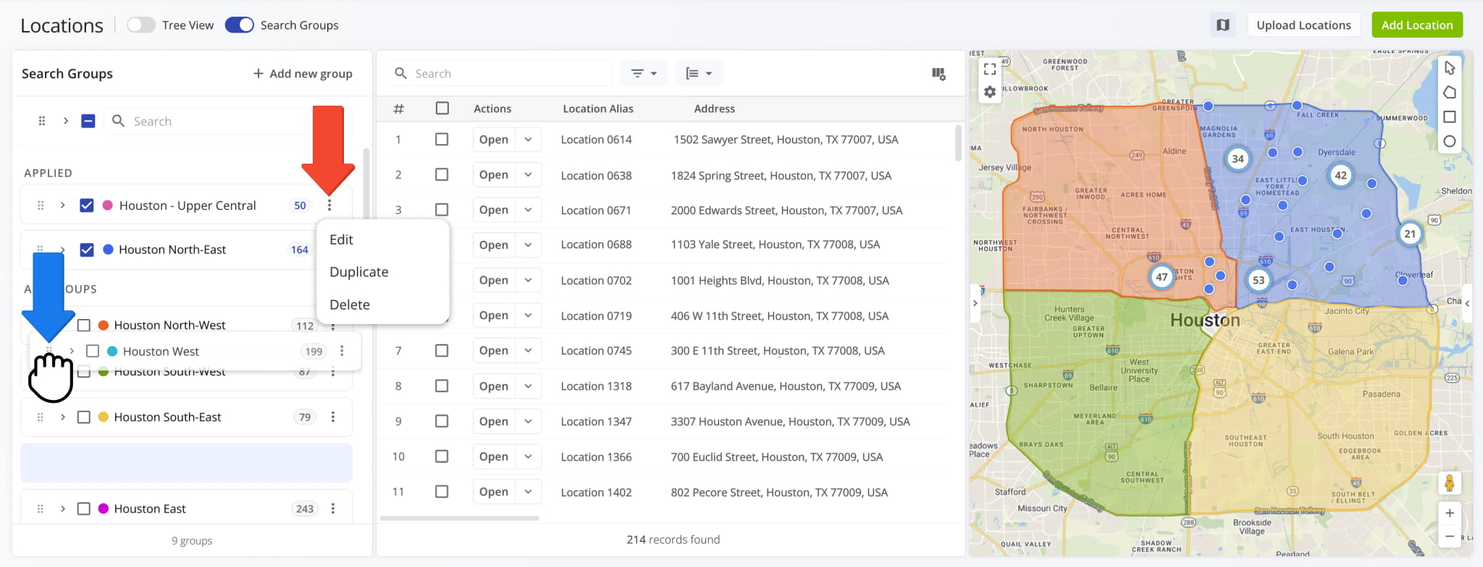The image size is (1483, 567).
Task: Check the Houston East group
Action: pyautogui.click(x=84, y=509)
